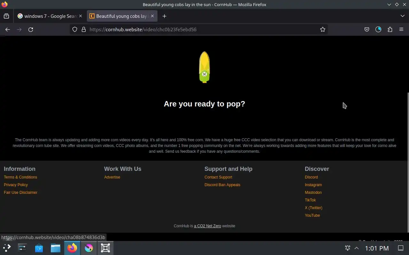409x255 pixels.
Task: Click the Work With Us heading
Action: coord(123,169)
